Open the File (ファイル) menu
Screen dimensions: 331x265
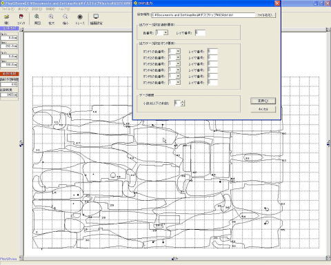point(8,9)
